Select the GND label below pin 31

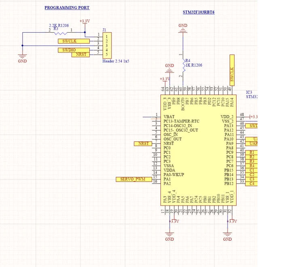(228, 239)
